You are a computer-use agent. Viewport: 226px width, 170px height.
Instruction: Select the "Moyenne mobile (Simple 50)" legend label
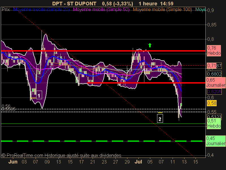coord(101,10)
